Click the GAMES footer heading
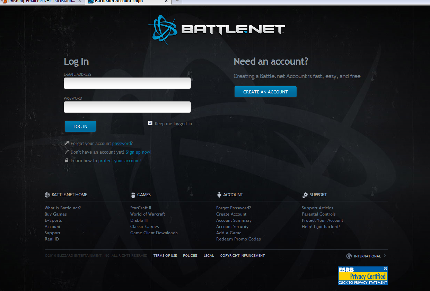The image size is (430, 291). [144, 195]
